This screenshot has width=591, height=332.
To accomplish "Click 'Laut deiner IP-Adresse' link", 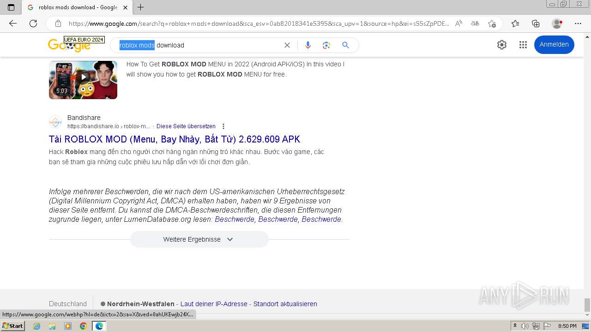I will point(214,304).
